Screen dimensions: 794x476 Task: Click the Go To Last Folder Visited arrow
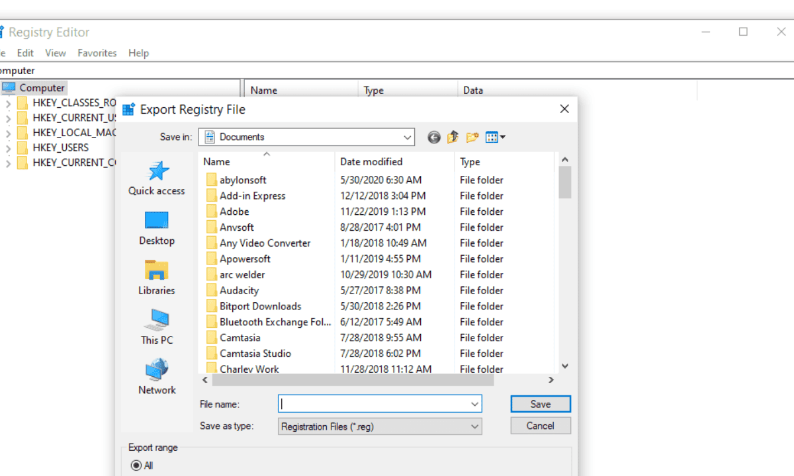434,137
